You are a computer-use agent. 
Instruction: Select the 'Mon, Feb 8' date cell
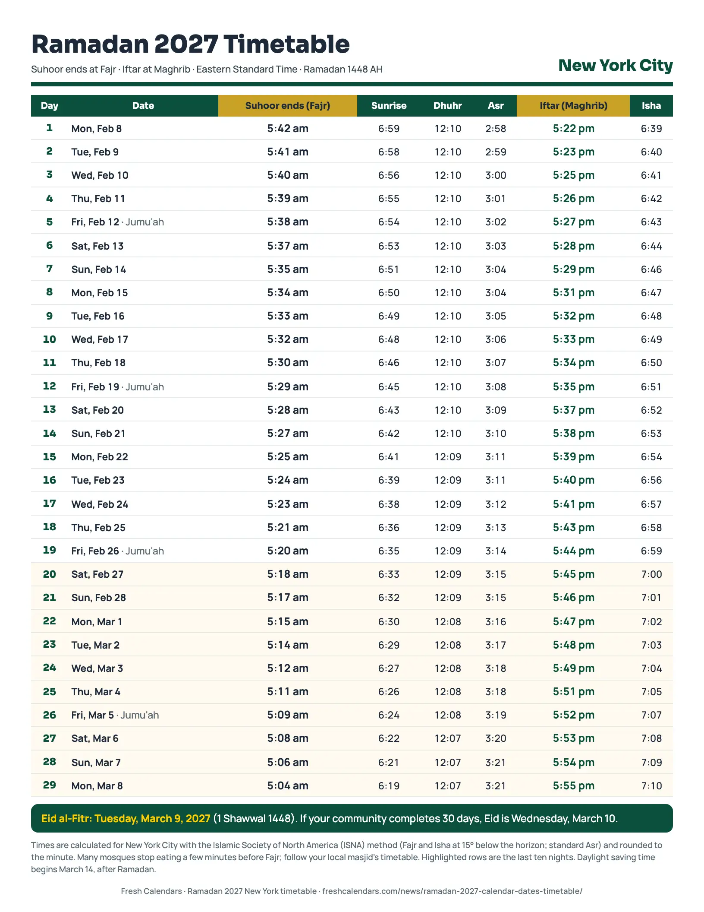(x=97, y=129)
